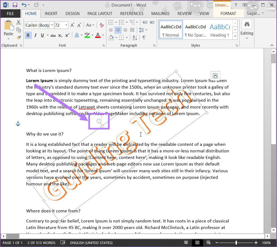
Task: Toggle Italic formatting button
Action: click(x=35, y=35)
